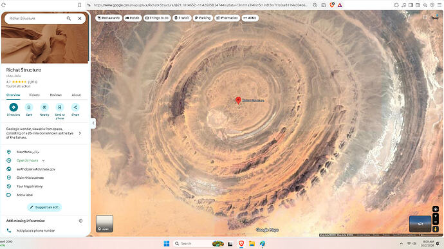444x249 pixels.
Task: Clear the Richat Structure search with X
Action: click(80, 19)
